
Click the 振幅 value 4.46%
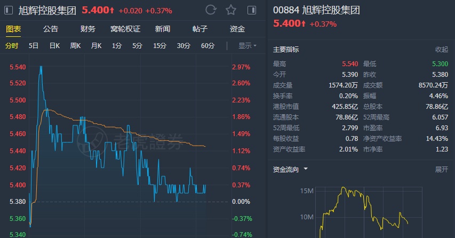439,96
